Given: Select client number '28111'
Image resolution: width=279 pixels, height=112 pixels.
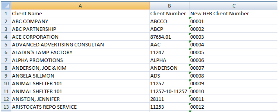Looking at the screenshot, I should point(169,99).
